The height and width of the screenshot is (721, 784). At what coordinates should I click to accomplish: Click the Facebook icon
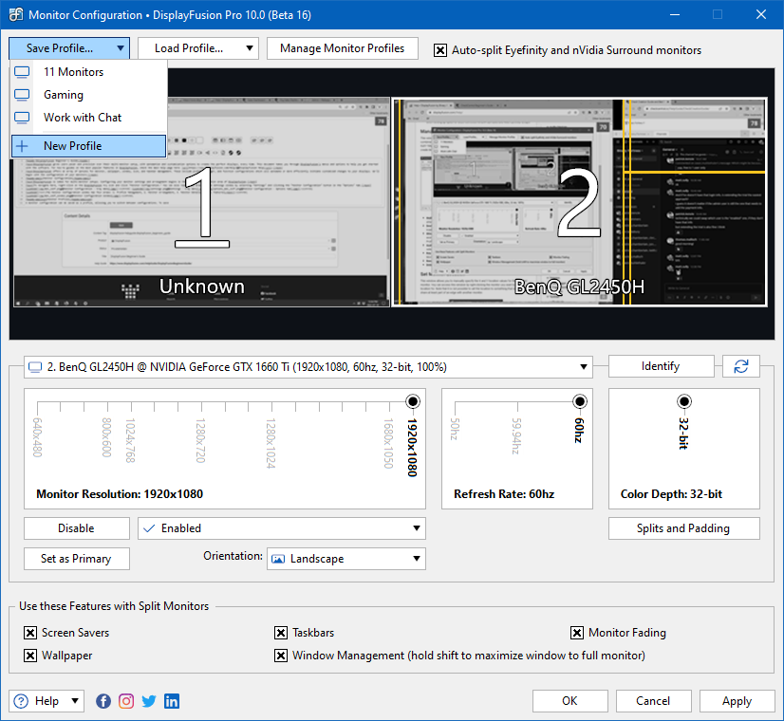click(103, 701)
